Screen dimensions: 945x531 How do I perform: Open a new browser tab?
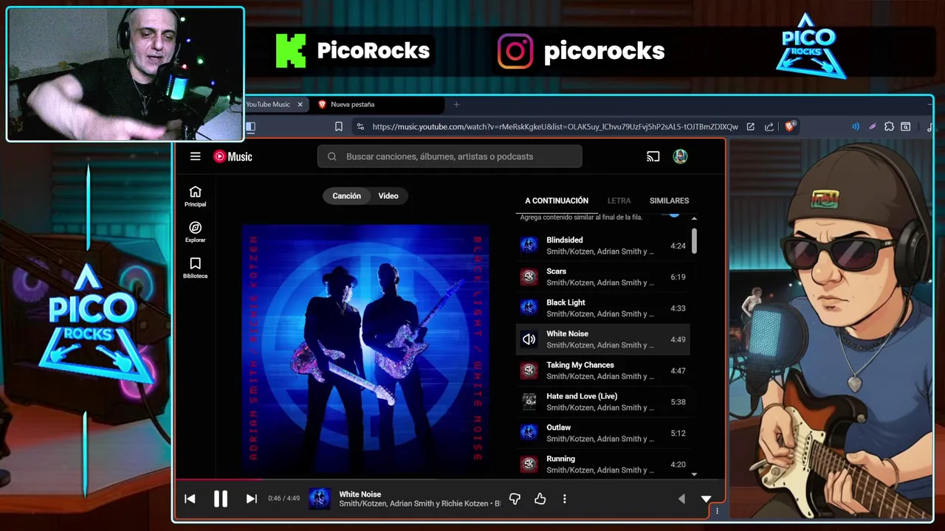[x=456, y=105]
